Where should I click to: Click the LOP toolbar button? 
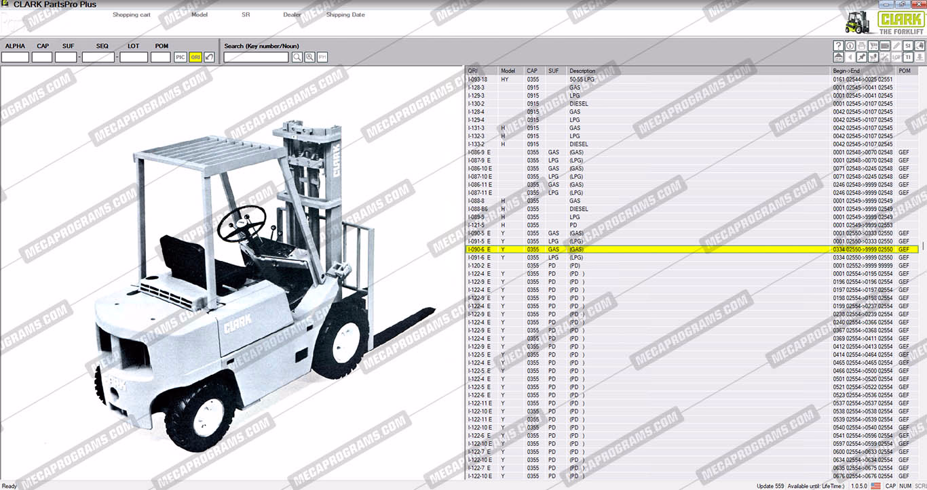coord(896,57)
